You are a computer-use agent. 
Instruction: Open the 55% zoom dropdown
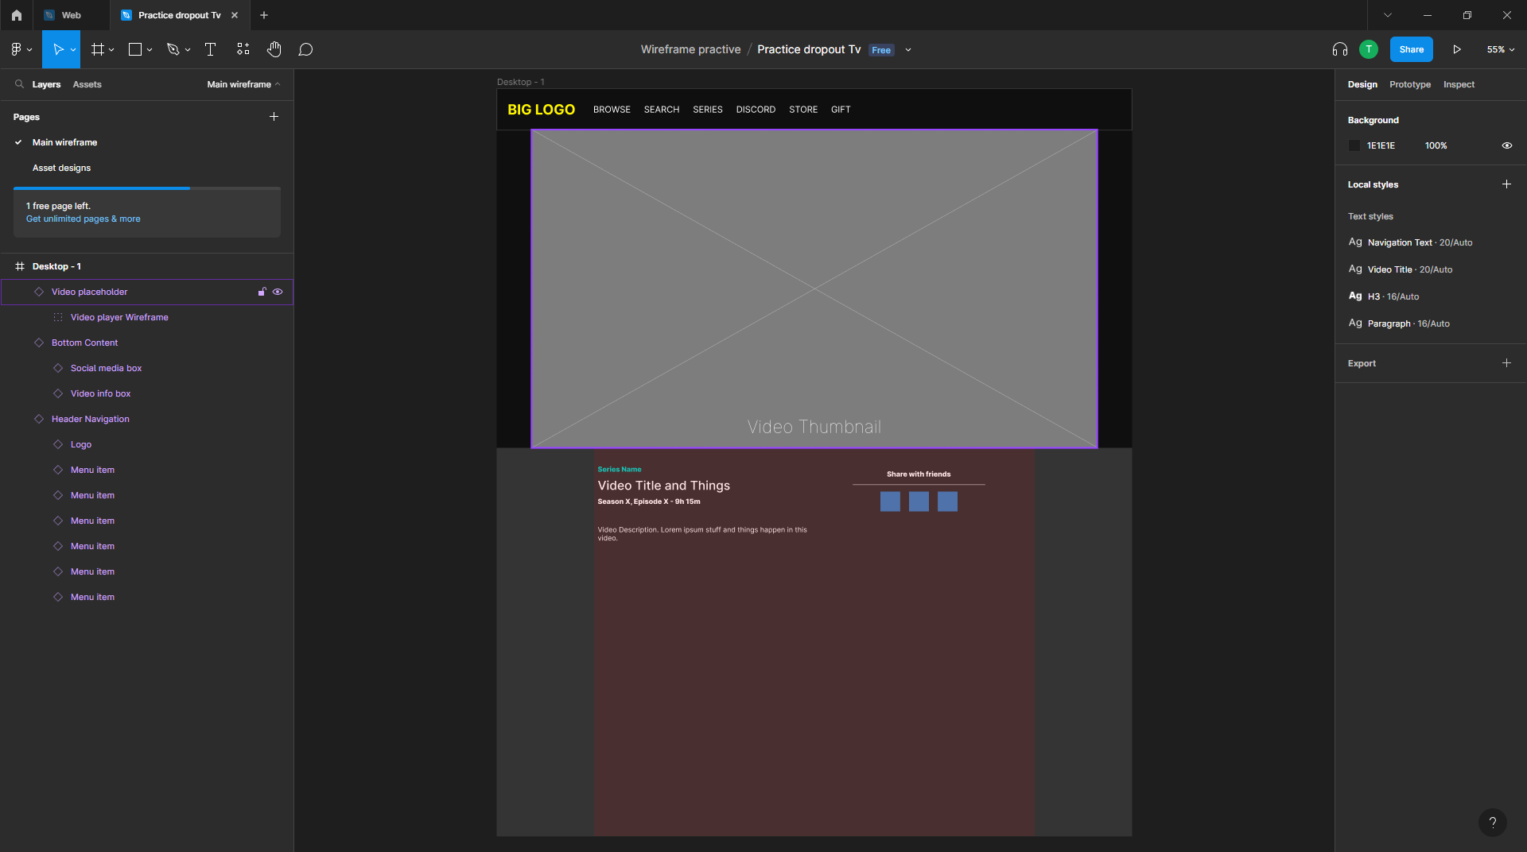[1500, 49]
